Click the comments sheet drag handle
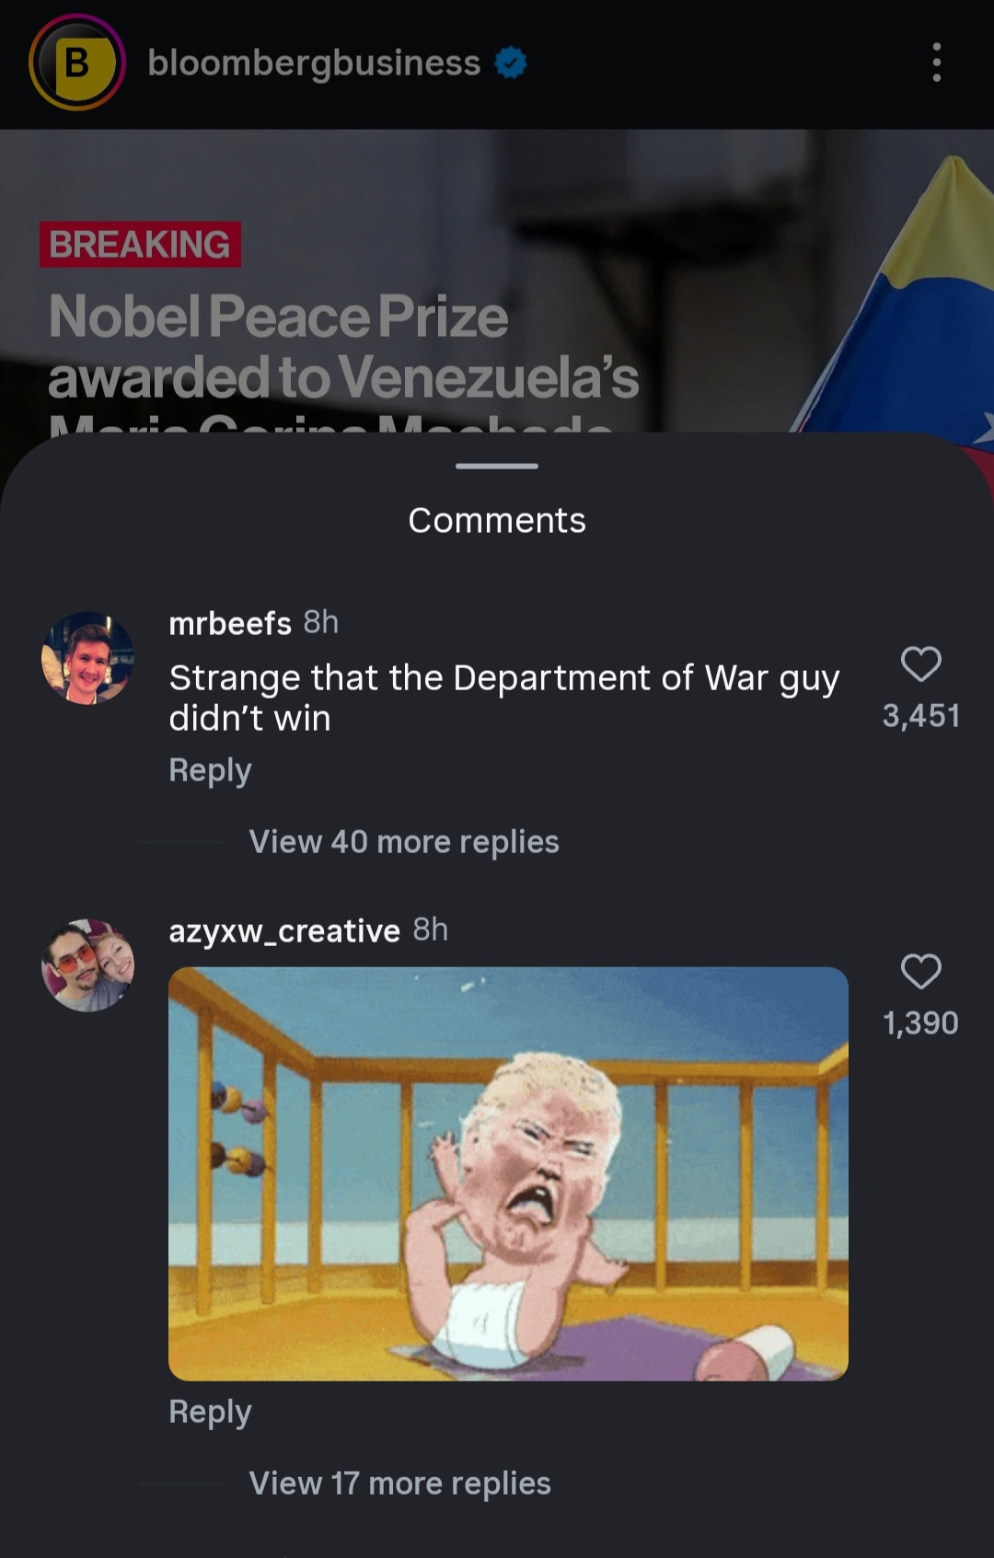994x1558 pixels. [497, 466]
